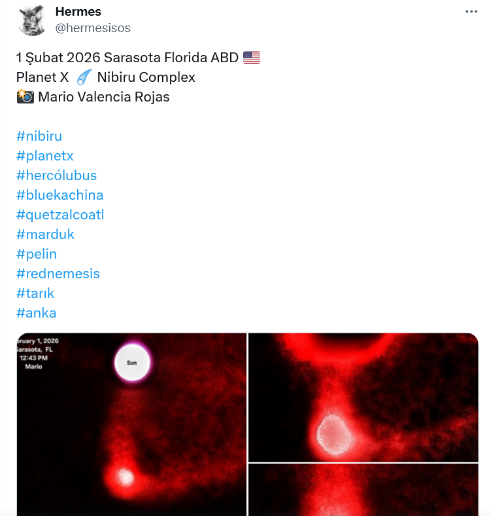This screenshot has height=516, width=491.
Task: Open the bottom-right image thumbnail
Action: pyautogui.click(x=363, y=490)
